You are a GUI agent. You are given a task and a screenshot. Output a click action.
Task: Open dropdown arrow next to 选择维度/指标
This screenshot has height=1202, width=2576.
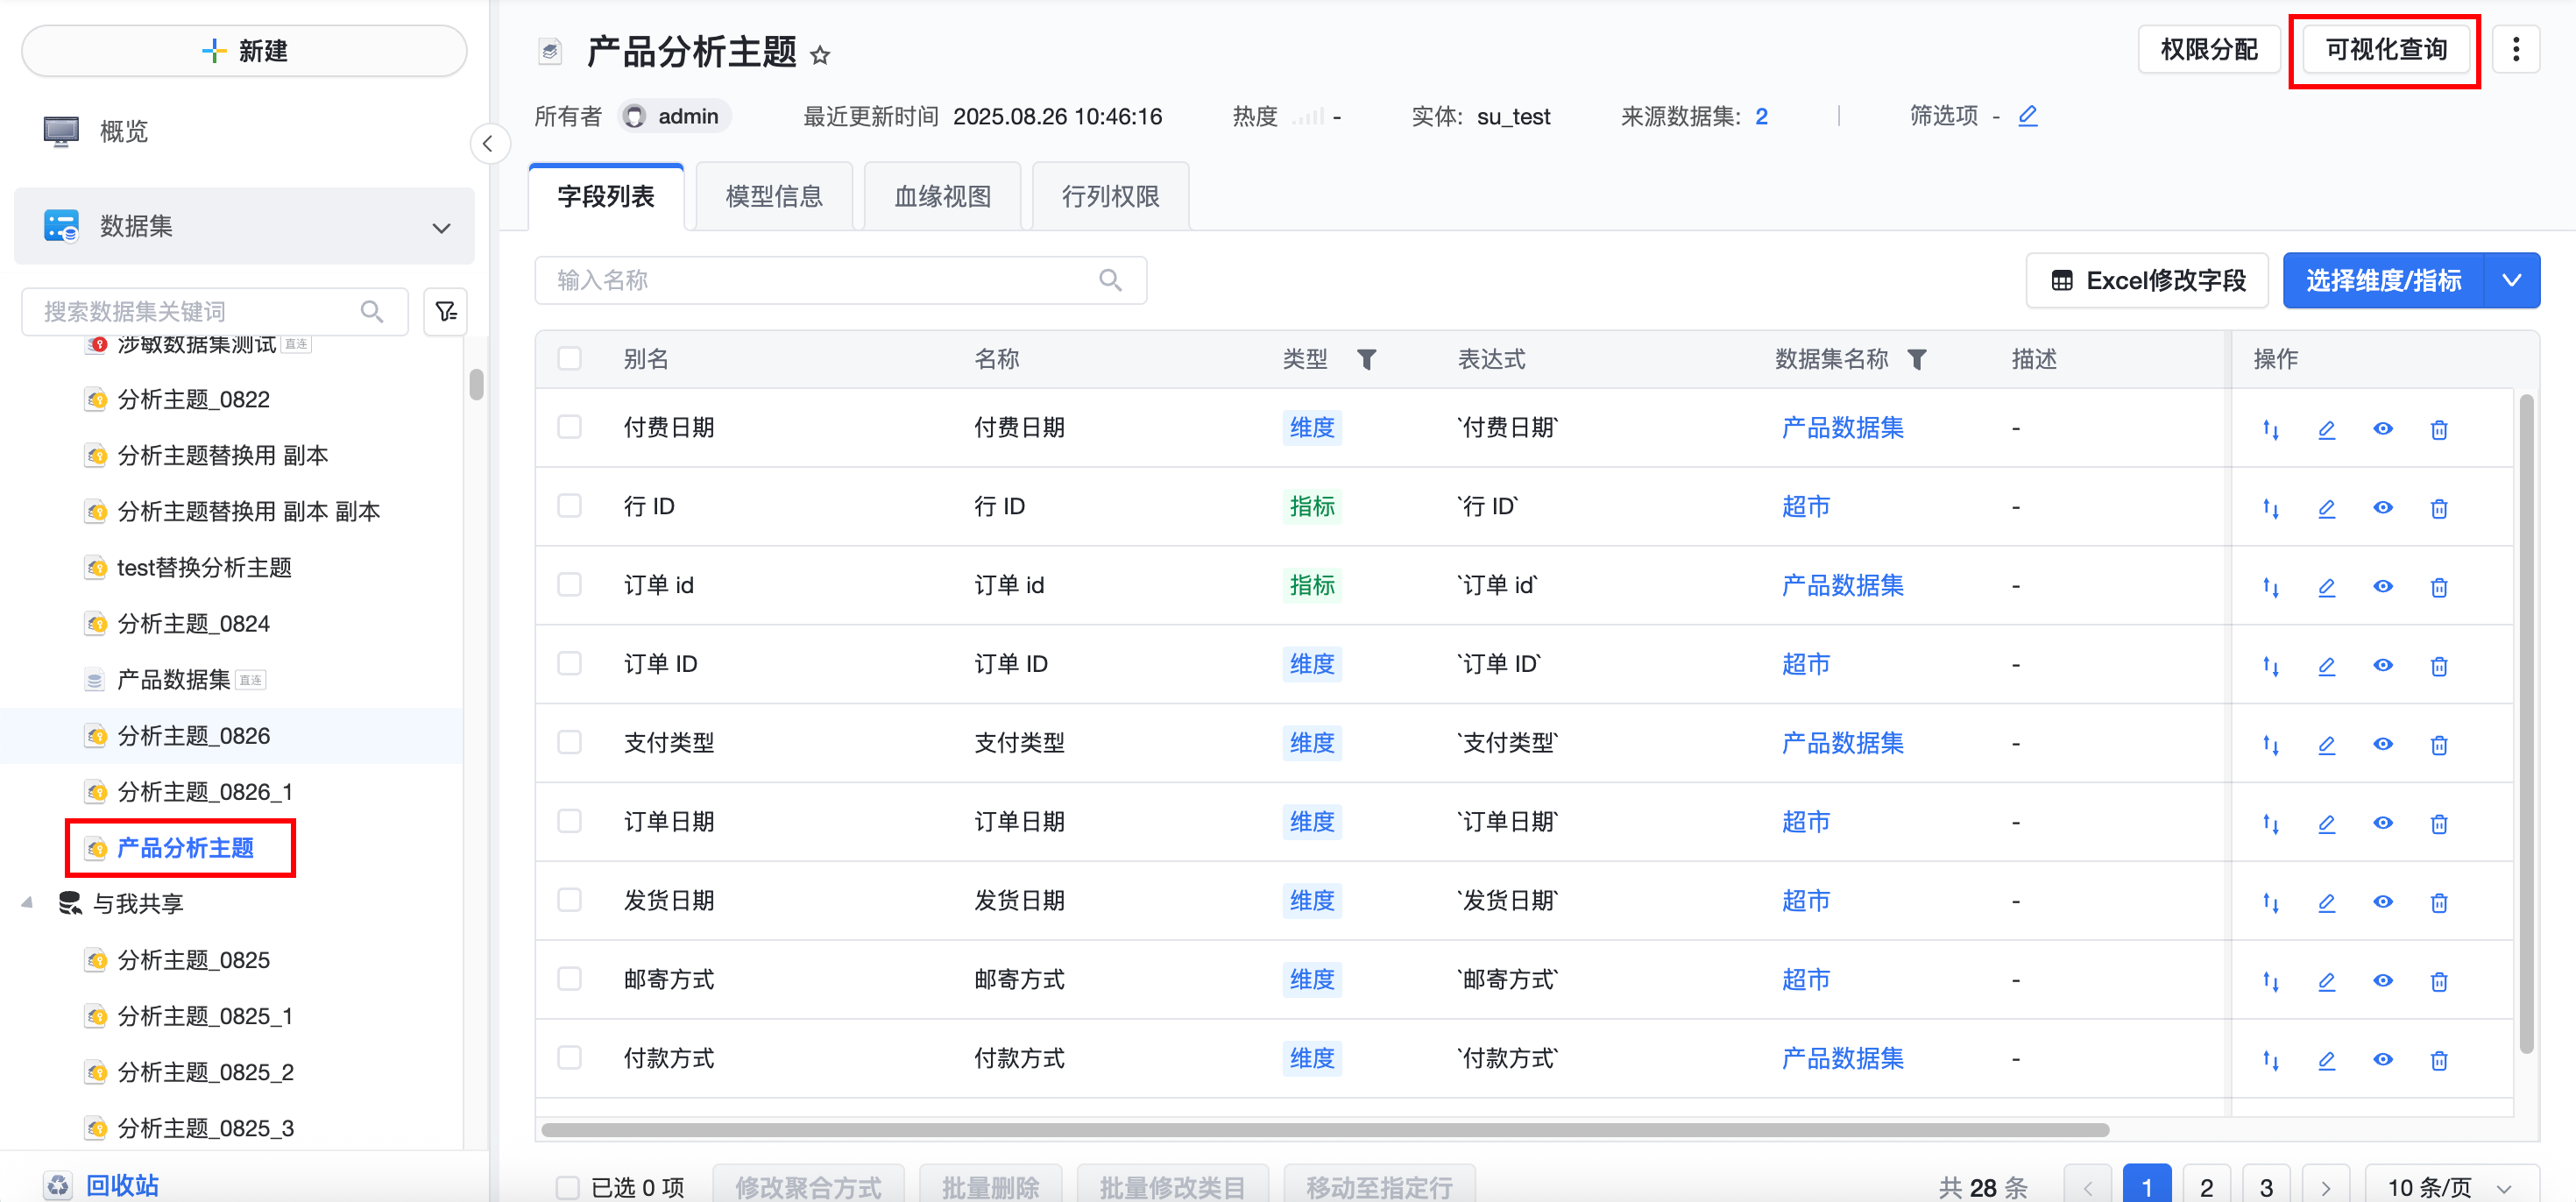pyautogui.click(x=2511, y=281)
